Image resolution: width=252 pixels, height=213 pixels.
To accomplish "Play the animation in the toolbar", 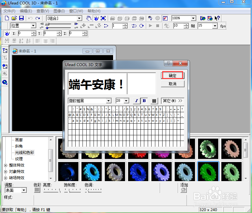I will pos(151,26).
